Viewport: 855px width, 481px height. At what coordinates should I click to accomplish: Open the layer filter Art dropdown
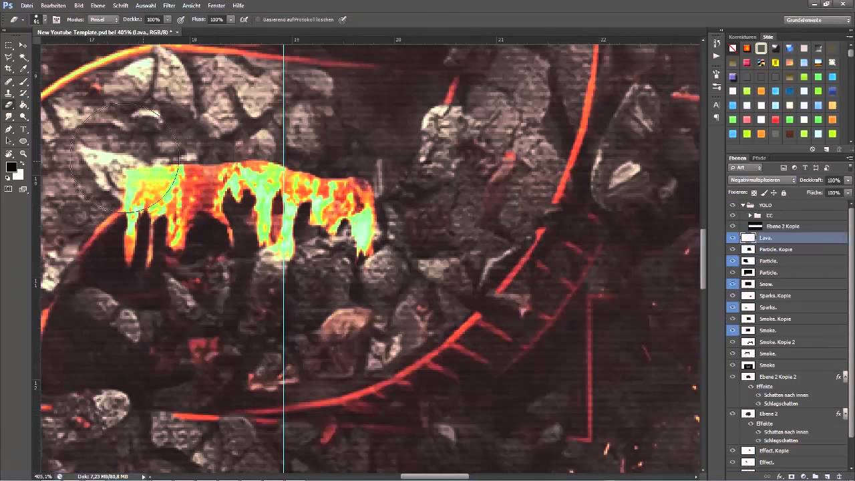745,168
